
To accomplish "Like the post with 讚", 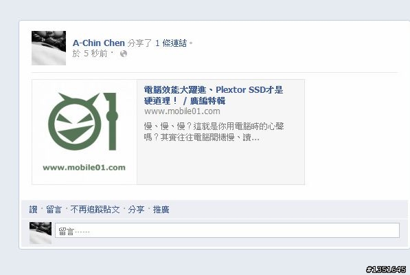I will tap(33, 209).
